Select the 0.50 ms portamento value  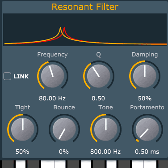click(147, 151)
